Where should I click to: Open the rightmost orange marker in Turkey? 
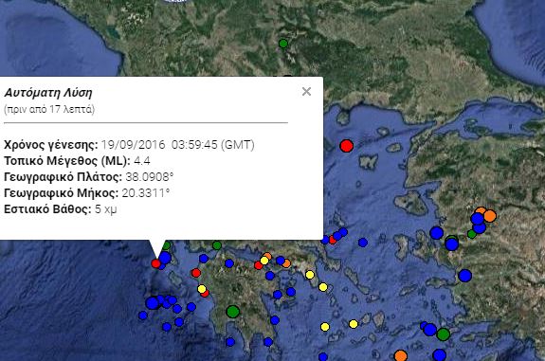(490, 216)
